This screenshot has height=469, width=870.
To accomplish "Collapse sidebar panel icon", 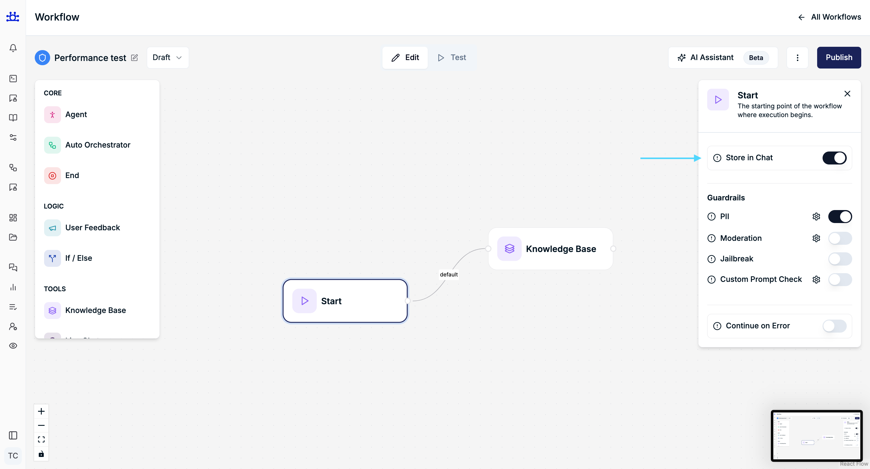I will click(13, 435).
